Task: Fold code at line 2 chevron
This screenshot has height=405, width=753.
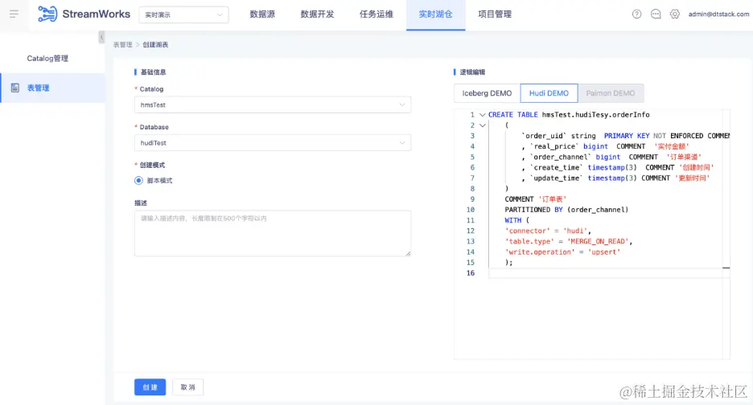Action: point(482,125)
